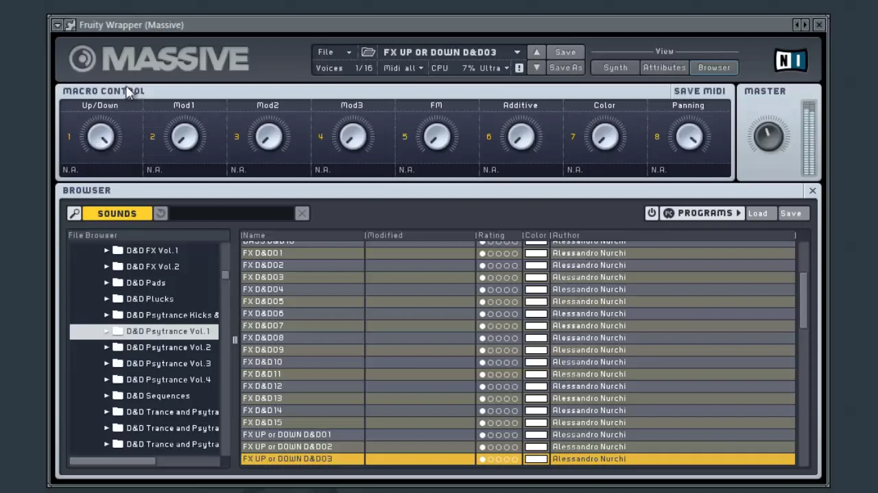Select the FX UP or DOWN D&D02 preset
This screenshot has width=878, height=493.
[518, 447]
